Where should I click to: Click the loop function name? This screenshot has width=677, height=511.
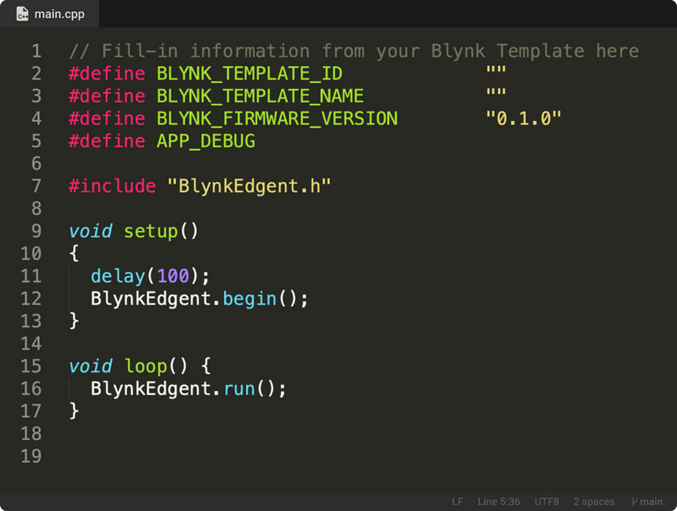tap(146, 366)
